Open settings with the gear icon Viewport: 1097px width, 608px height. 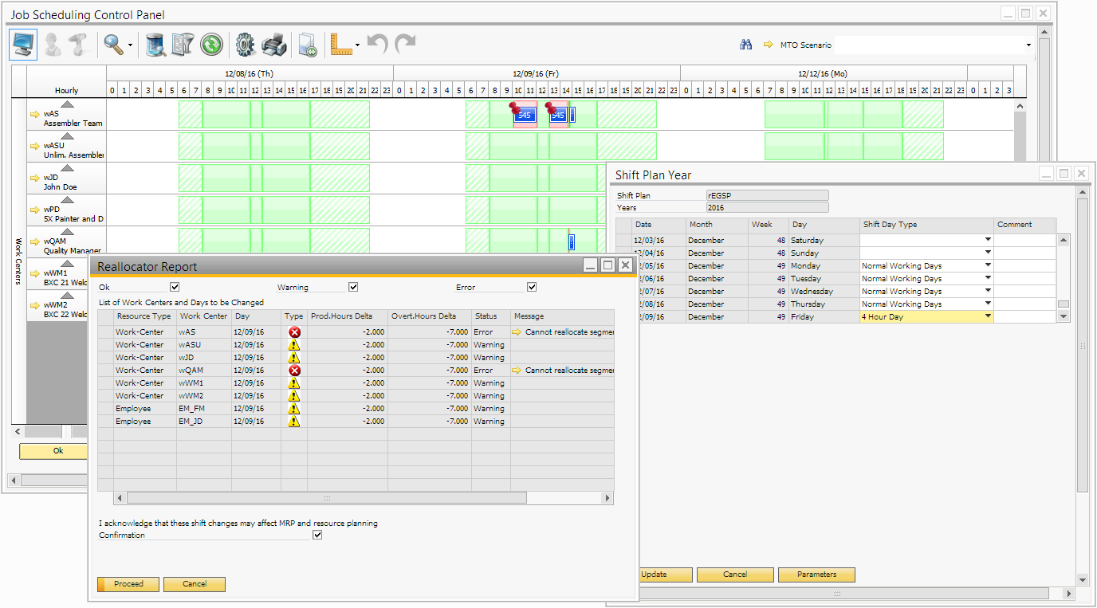pos(245,45)
